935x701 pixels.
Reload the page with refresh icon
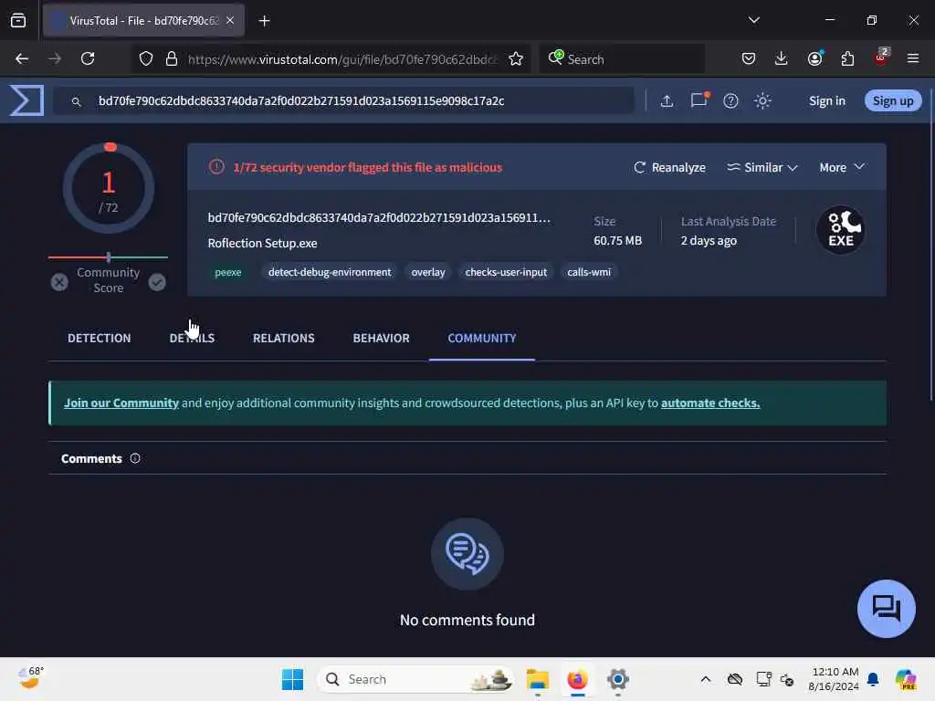[x=88, y=58]
